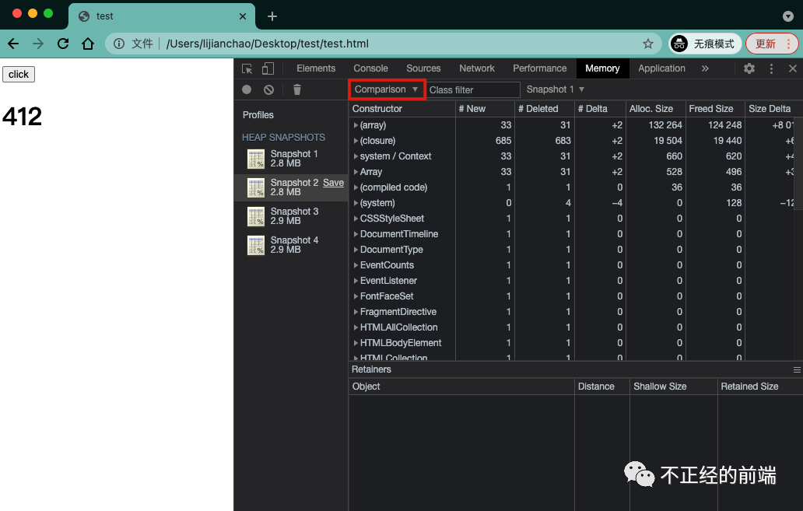Viewport: 803px width, 511px height.
Task: Open the tab search dropdown arrow
Action: [x=788, y=16]
